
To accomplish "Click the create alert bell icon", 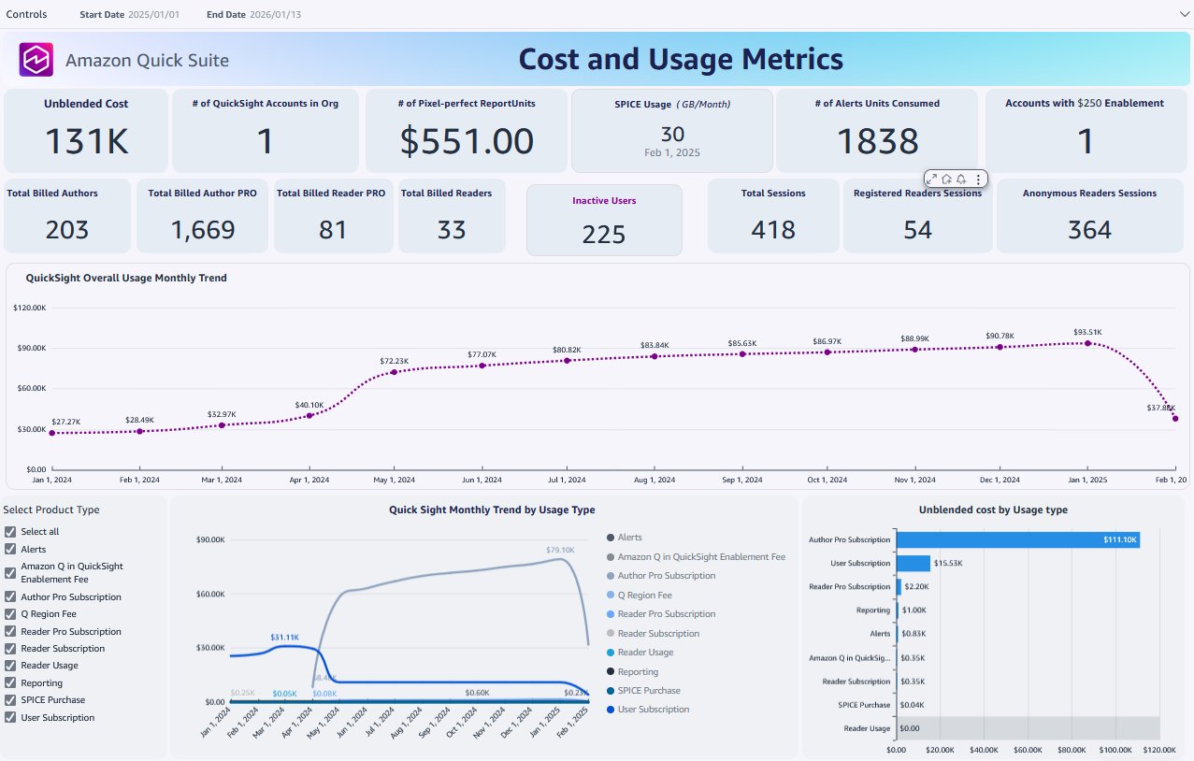I will point(961,179).
